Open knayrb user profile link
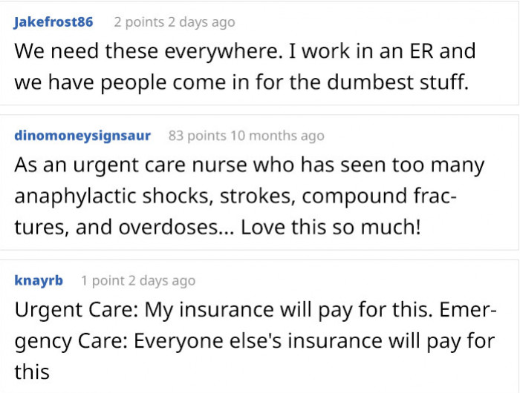The image size is (520, 393). click(39, 280)
